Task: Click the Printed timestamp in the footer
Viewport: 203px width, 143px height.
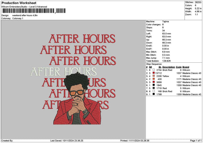Action: [135, 141]
